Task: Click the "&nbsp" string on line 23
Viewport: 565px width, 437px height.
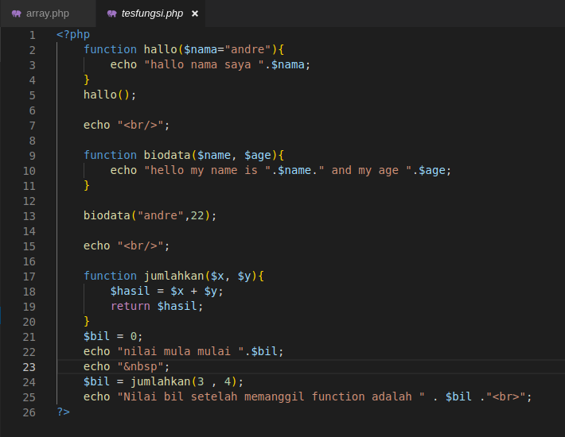Action: point(141,366)
